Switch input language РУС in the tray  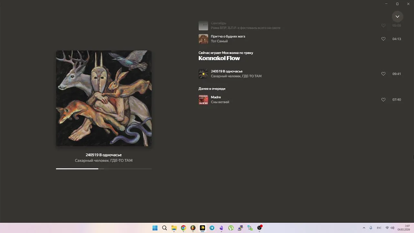click(x=379, y=228)
